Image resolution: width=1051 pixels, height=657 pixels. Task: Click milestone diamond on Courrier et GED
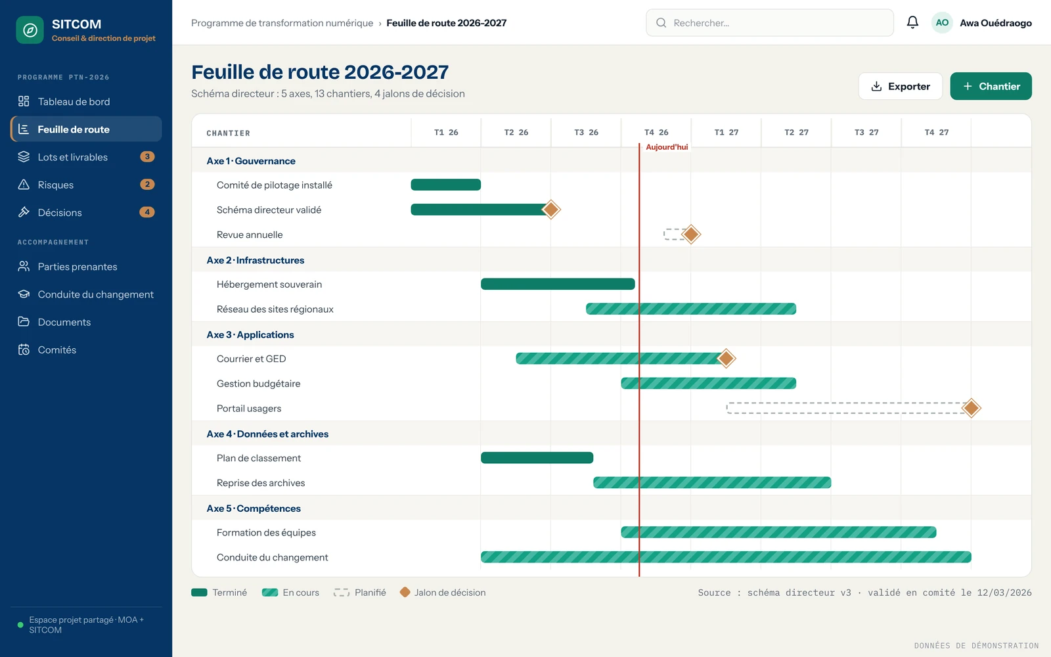(726, 359)
